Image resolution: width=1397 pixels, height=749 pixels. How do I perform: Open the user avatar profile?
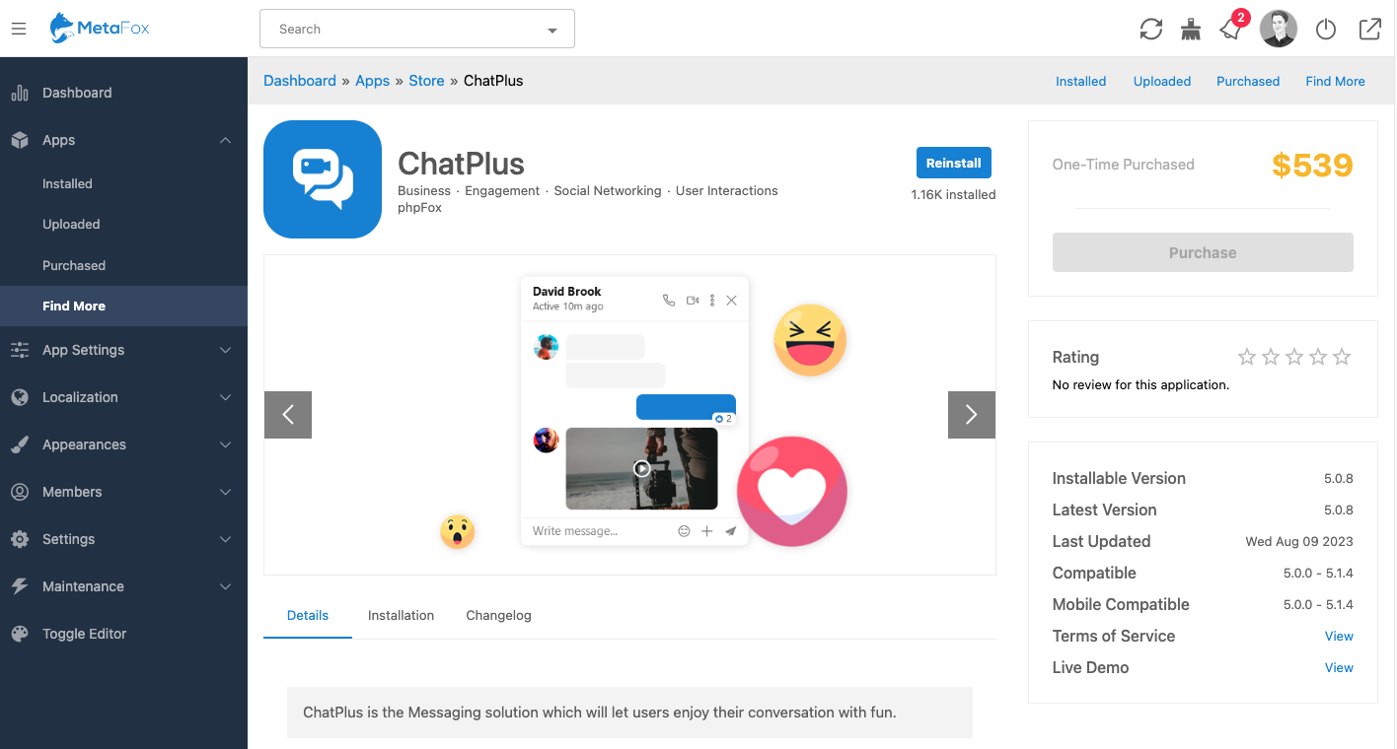point(1279,29)
